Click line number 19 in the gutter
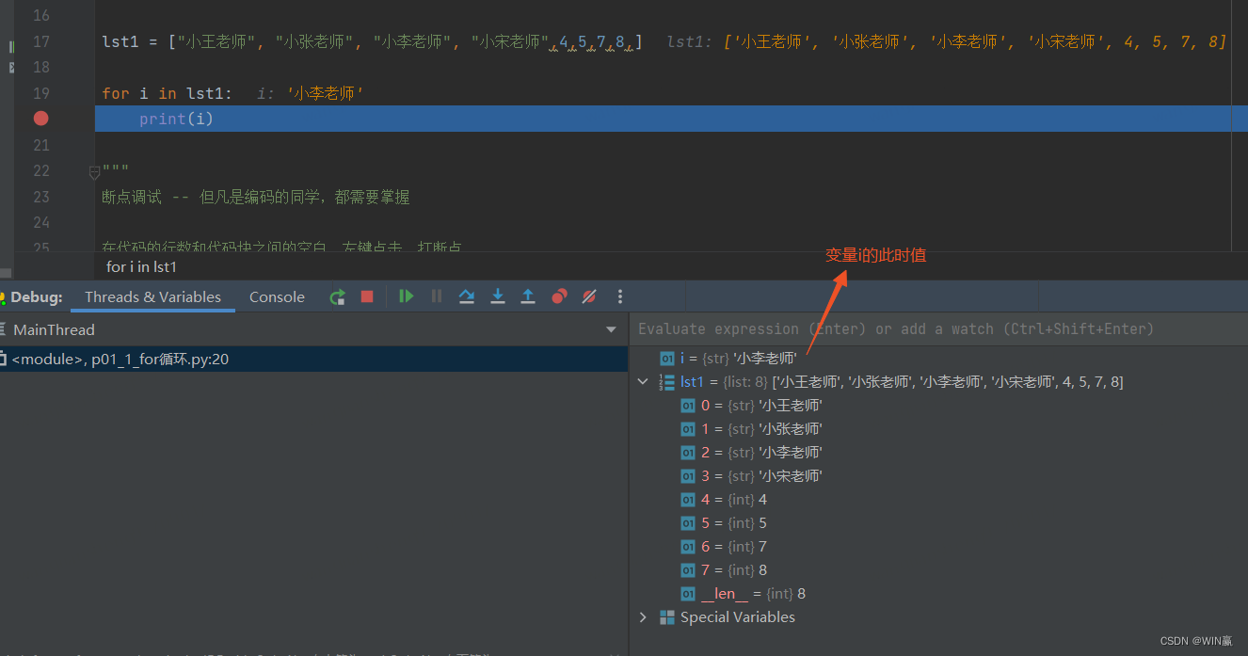1248x656 pixels. pyautogui.click(x=40, y=93)
